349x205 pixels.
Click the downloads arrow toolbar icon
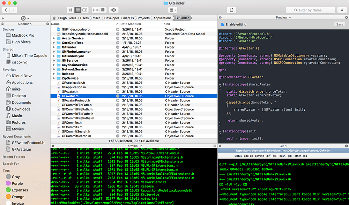pos(342,10)
